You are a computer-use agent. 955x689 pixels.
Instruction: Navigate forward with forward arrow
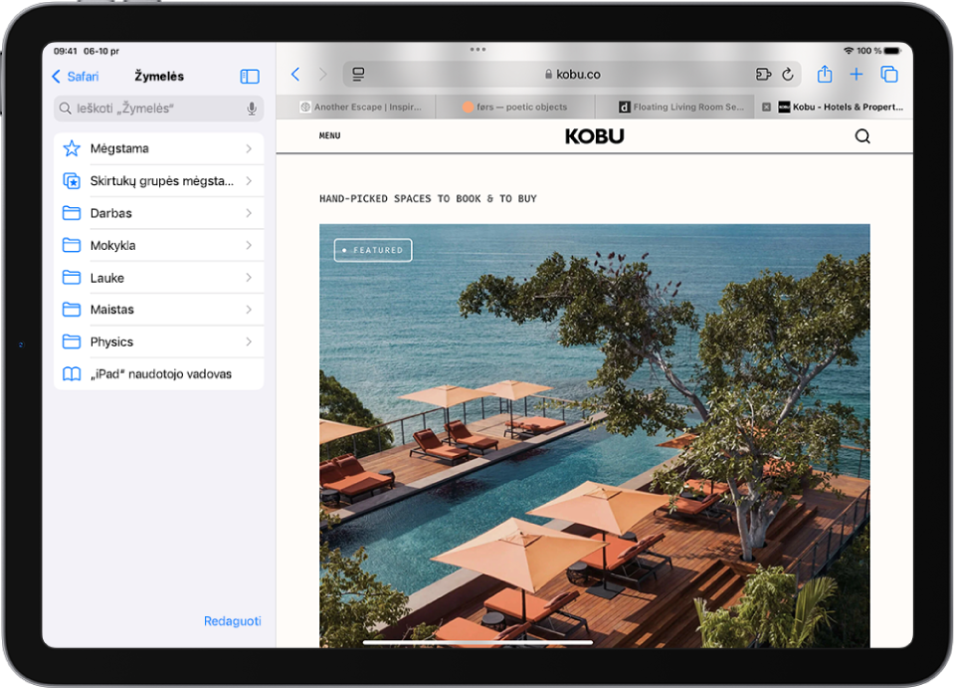point(322,75)
